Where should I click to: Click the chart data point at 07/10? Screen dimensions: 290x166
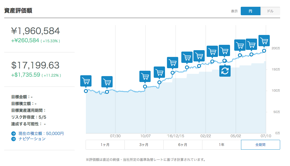[x=264, y=51]
